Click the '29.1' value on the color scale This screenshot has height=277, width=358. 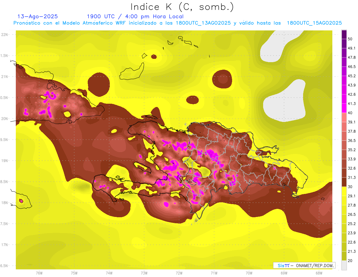coord(352,196)
